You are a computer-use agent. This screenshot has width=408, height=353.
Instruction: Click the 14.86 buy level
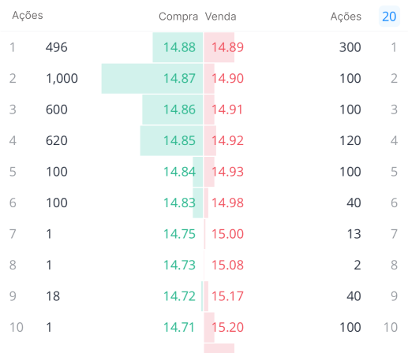tap(179, 110)
